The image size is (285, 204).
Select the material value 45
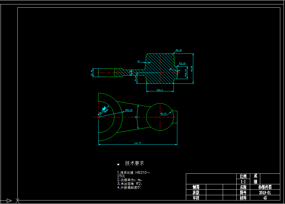tap(265, 198)
